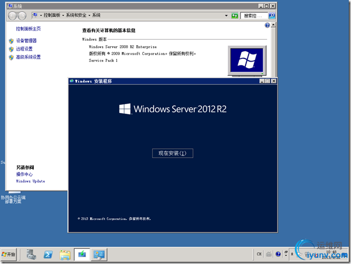Select 协同办公云端部署方案 desktop icon

pos(13,197)
